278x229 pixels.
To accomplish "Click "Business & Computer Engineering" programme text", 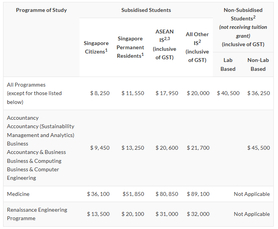I will click(33, 174).
